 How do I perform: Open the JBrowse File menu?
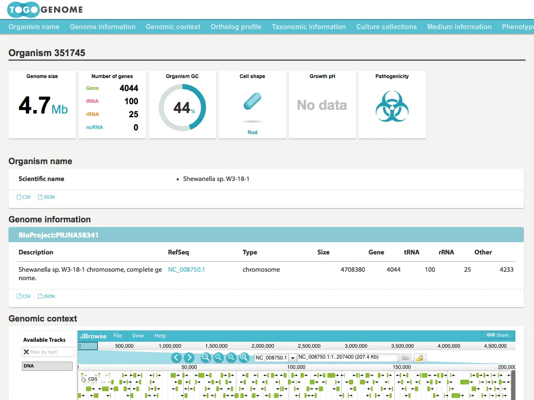tap(118, 336)
